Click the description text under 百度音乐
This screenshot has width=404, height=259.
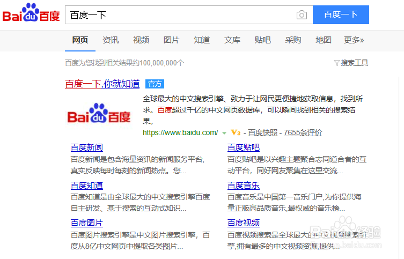294,203
